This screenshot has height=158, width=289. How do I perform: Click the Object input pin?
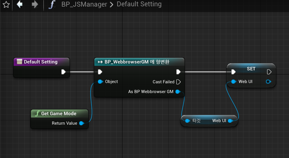100,82
